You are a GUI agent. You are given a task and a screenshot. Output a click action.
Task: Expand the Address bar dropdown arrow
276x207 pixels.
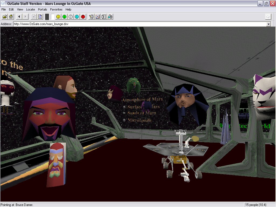tap(268, 24)
